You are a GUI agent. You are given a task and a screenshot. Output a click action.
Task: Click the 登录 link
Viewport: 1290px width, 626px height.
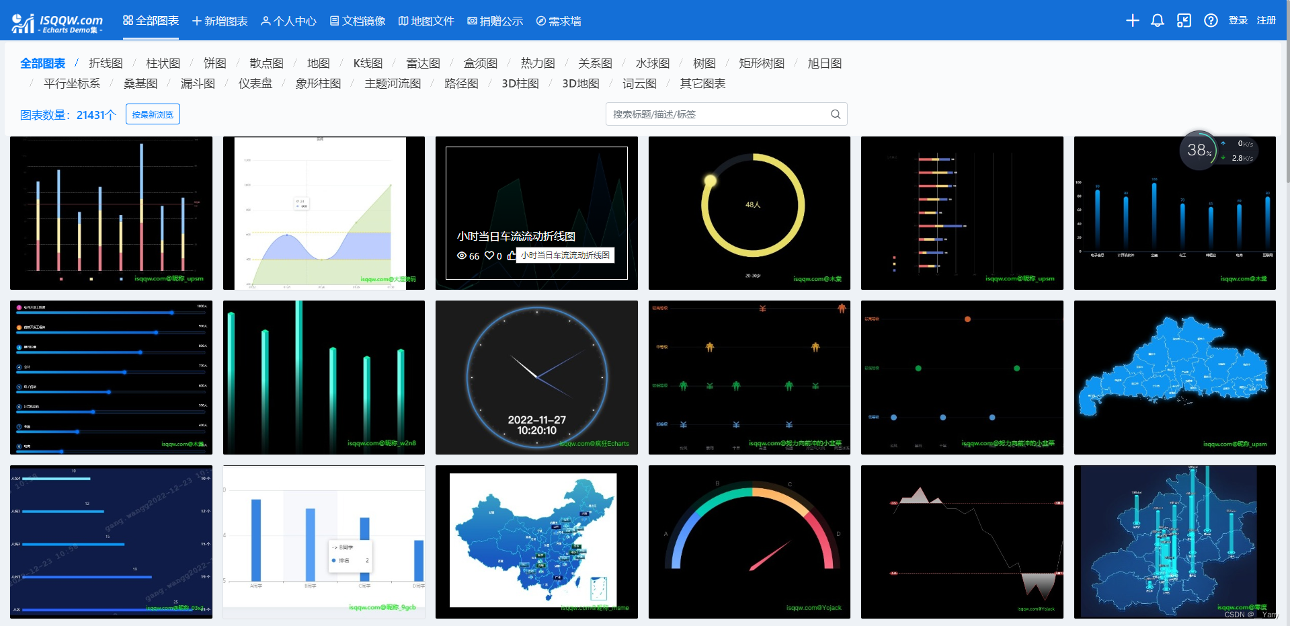click(x=1238, y=20)
